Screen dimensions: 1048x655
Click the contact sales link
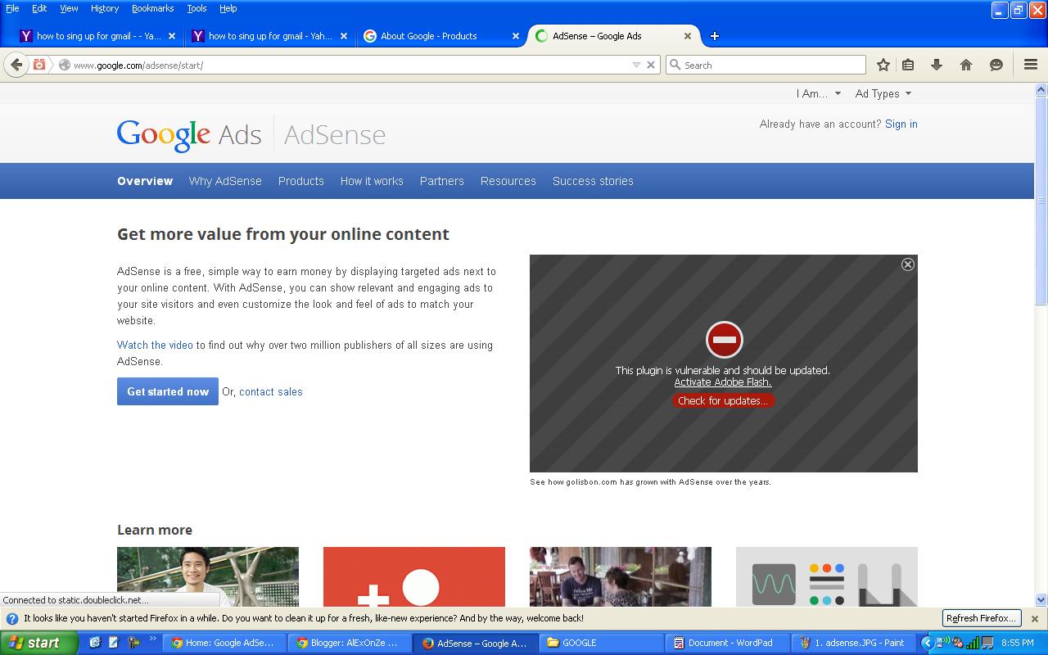pyautogui.click(x=271, y=392)
